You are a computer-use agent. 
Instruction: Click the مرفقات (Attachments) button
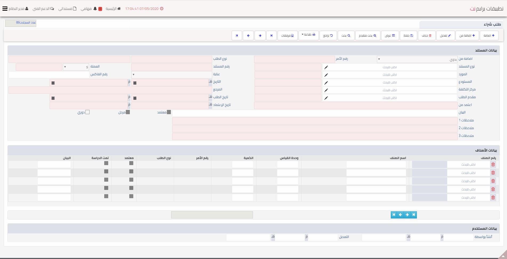pos(287,35)
